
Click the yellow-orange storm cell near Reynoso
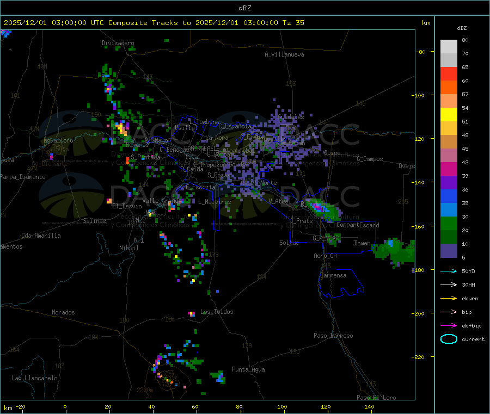[122, 128]
